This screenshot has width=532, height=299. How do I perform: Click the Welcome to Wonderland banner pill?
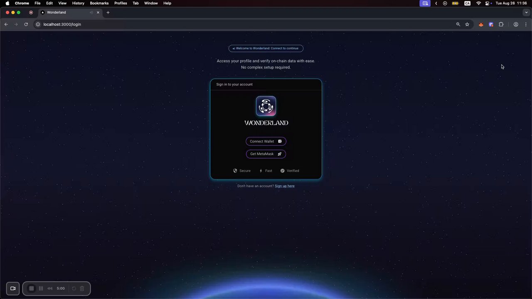pos(266,48)
